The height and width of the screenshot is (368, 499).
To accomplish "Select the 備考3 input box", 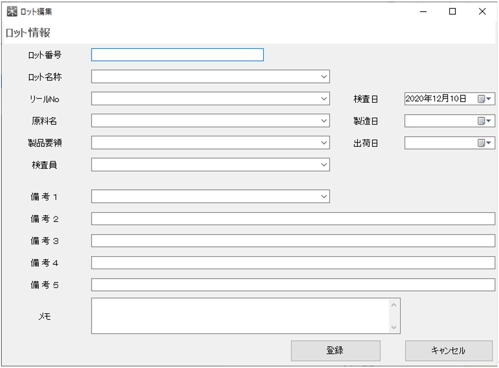I will (293, 241).
